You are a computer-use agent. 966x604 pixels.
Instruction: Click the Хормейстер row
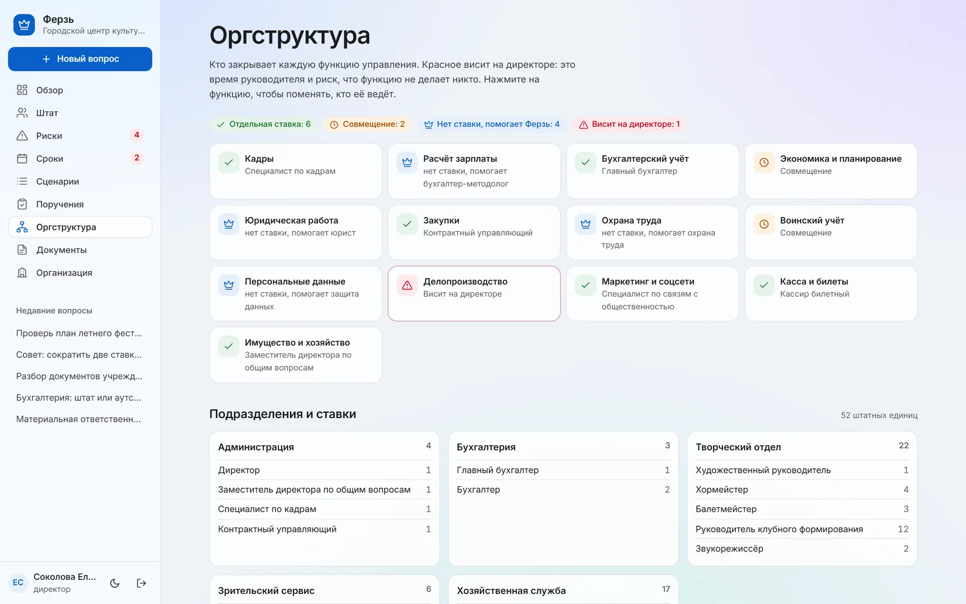[802, 490]
